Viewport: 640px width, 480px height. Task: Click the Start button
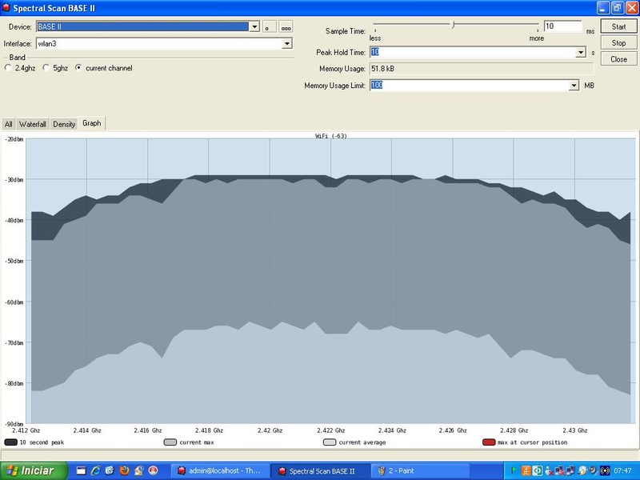[618, 26]
